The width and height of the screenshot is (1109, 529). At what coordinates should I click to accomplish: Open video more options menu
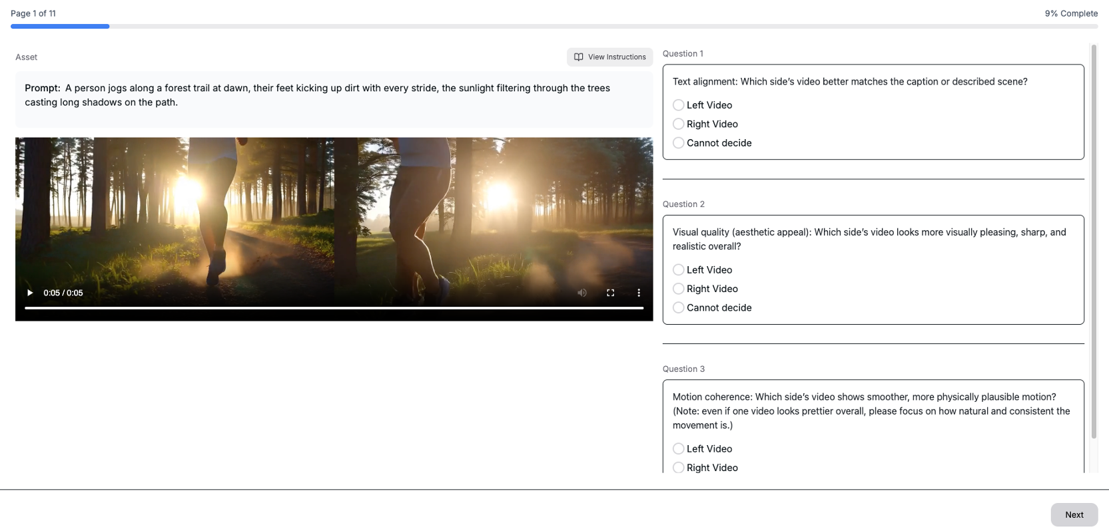click(638, 293)
